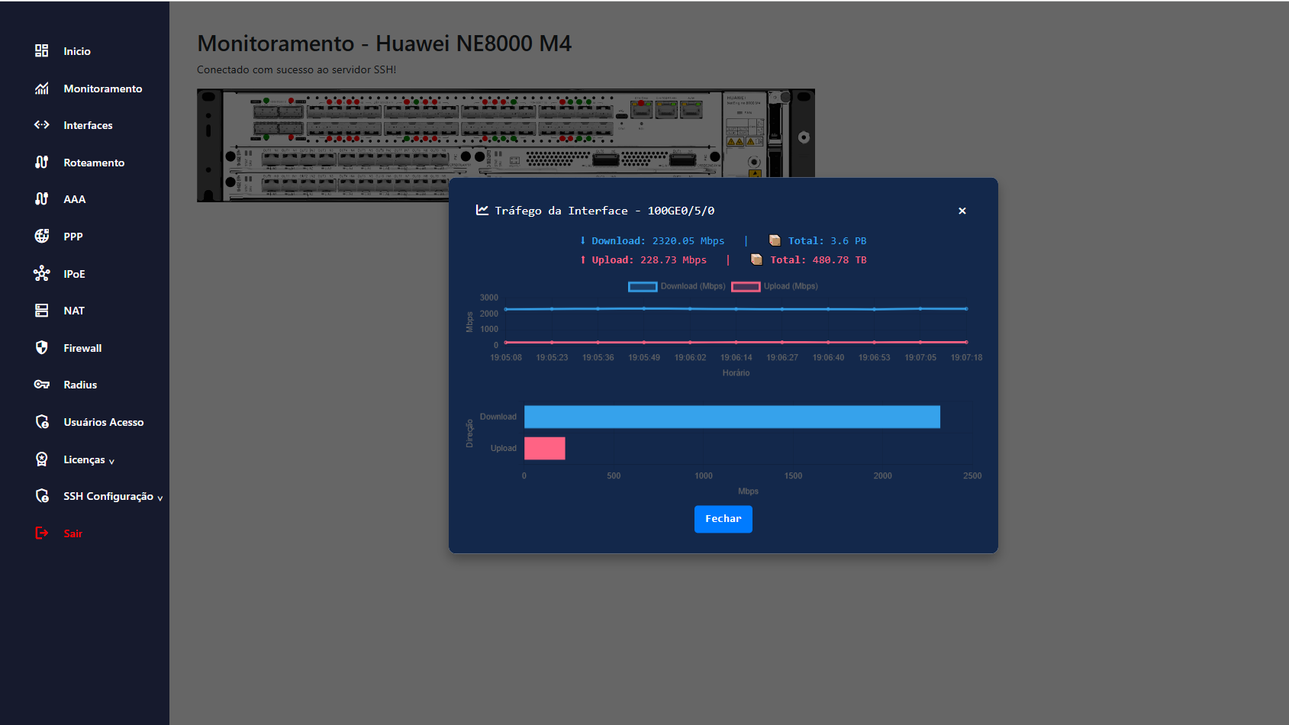Click the Interfaces arrows icon

tap(42, 125)
